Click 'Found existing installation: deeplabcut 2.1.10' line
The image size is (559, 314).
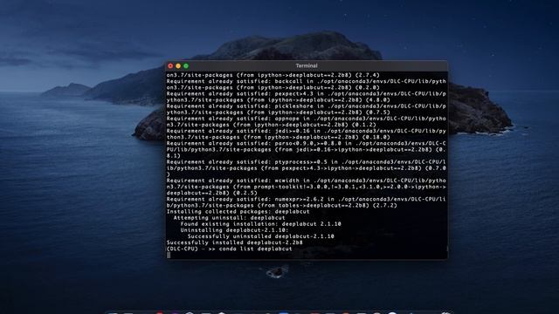260,224
